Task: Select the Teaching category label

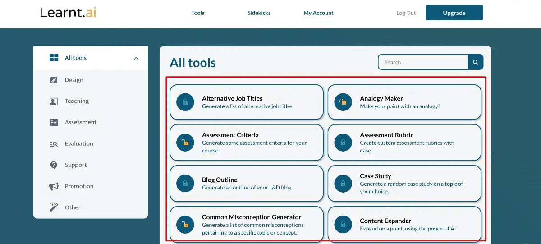Action: coord(77,101)
